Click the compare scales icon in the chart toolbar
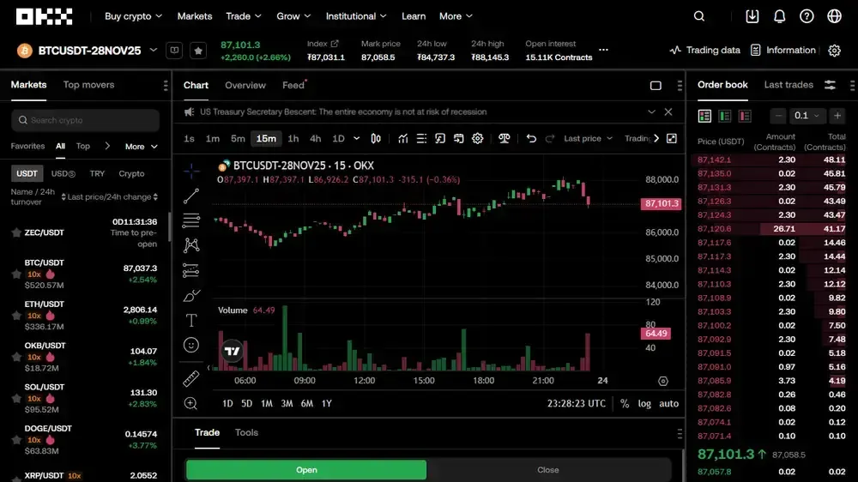858x482 pixels. pos(504,138)
